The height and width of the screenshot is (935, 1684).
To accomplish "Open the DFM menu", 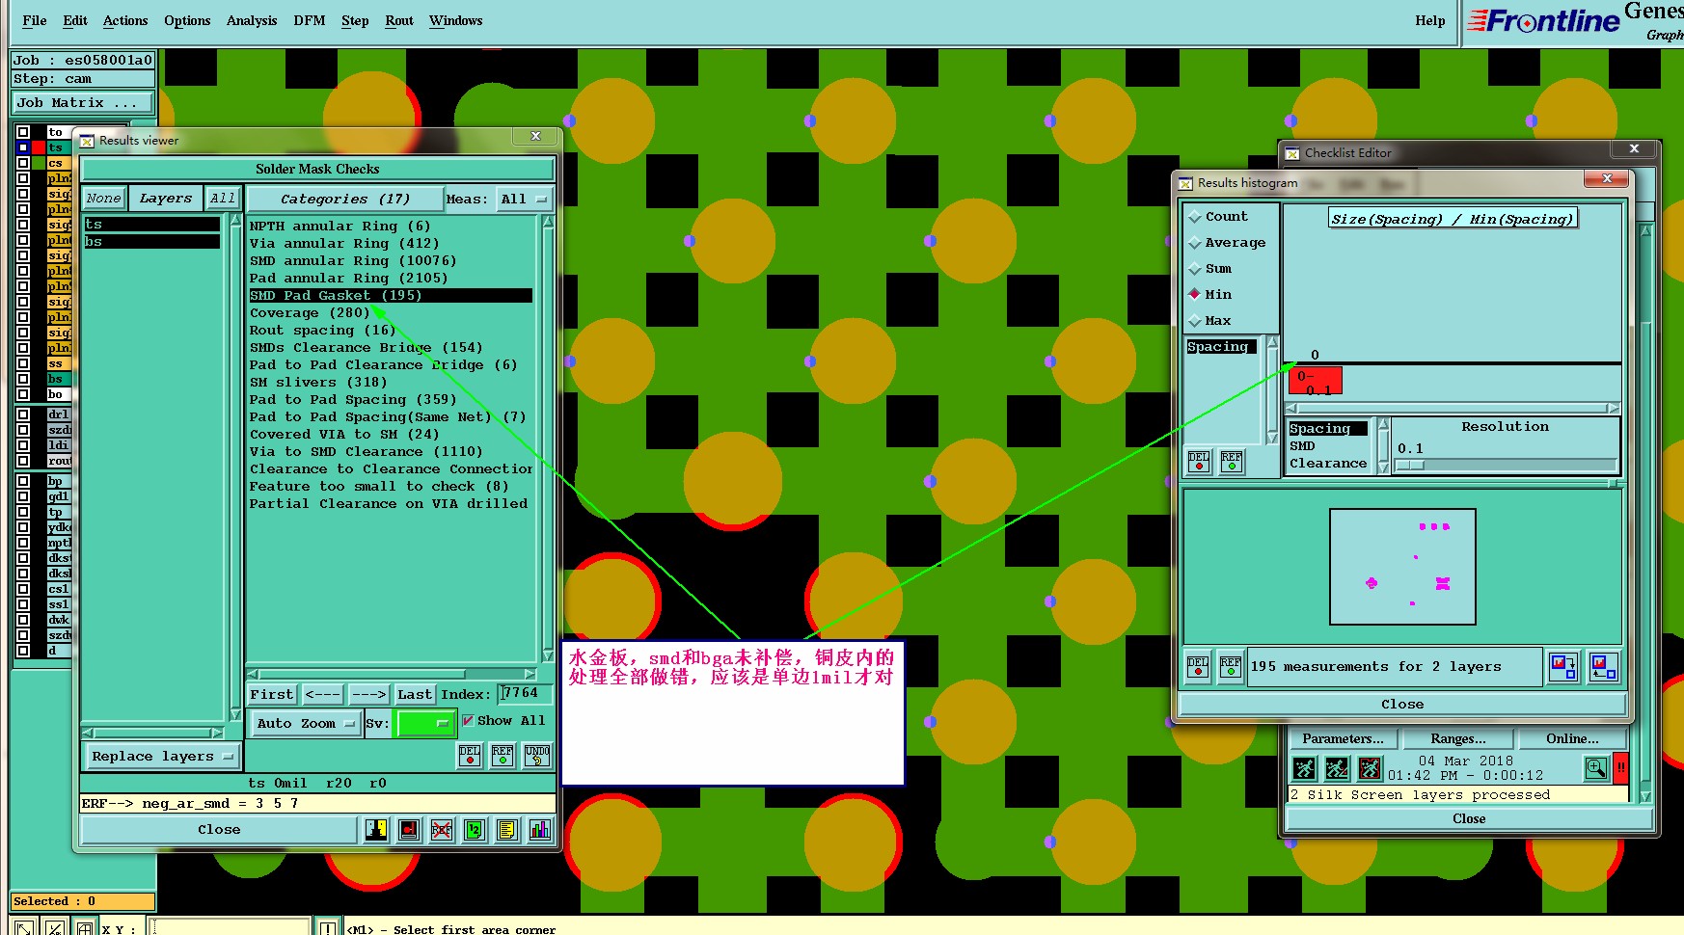I will (x=310, y=20).
